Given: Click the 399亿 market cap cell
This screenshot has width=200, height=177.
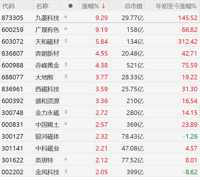Looking at the screenshot, I should [x=135, y=172].
